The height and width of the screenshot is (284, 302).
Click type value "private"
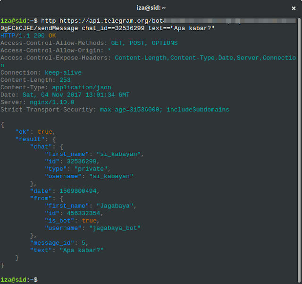91,169
